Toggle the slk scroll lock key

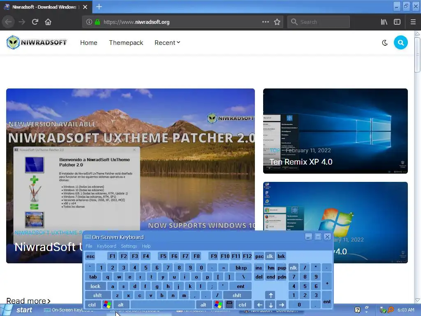tap(270, 256)
